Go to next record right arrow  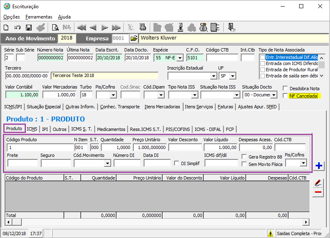tap(105, 27)
